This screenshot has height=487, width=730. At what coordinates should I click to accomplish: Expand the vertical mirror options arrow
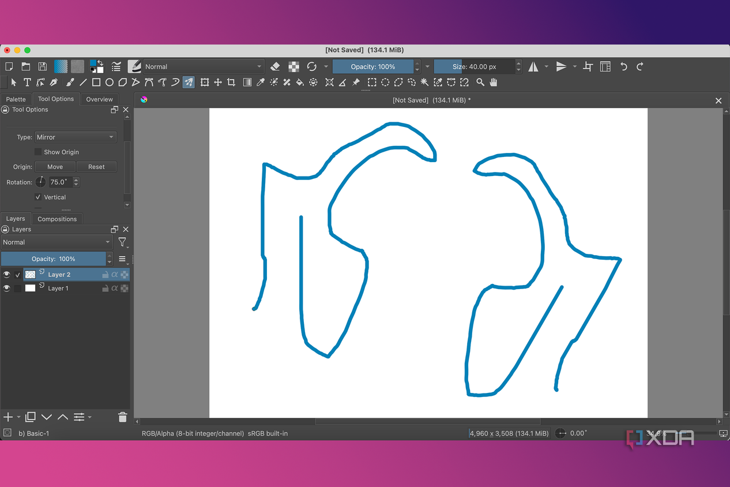tap(574, 67)
